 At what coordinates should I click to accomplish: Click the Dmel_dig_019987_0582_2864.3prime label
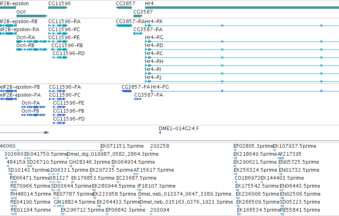pyautogui.click(x=113, y=154)
